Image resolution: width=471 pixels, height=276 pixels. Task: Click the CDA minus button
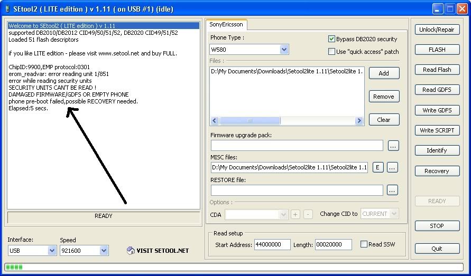308,214
